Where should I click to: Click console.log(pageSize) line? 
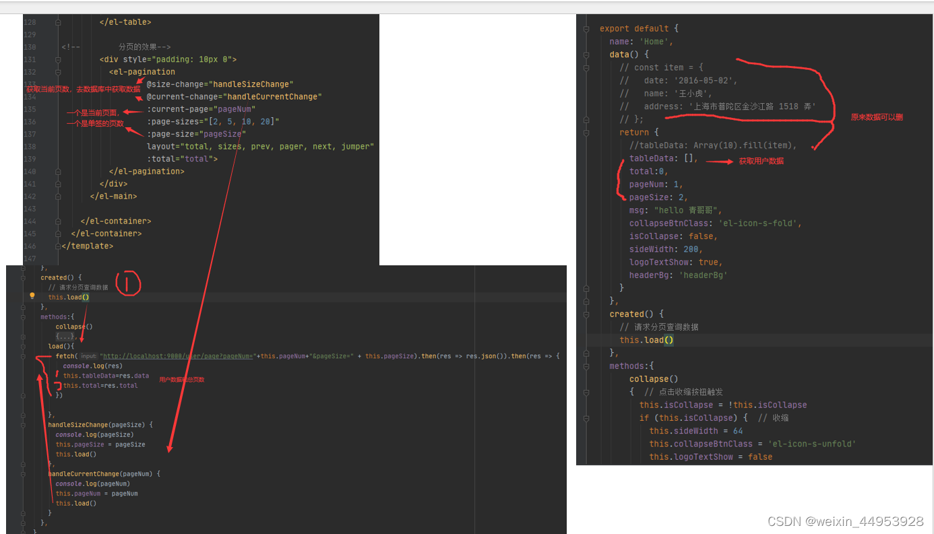click(x=94, y=435)
